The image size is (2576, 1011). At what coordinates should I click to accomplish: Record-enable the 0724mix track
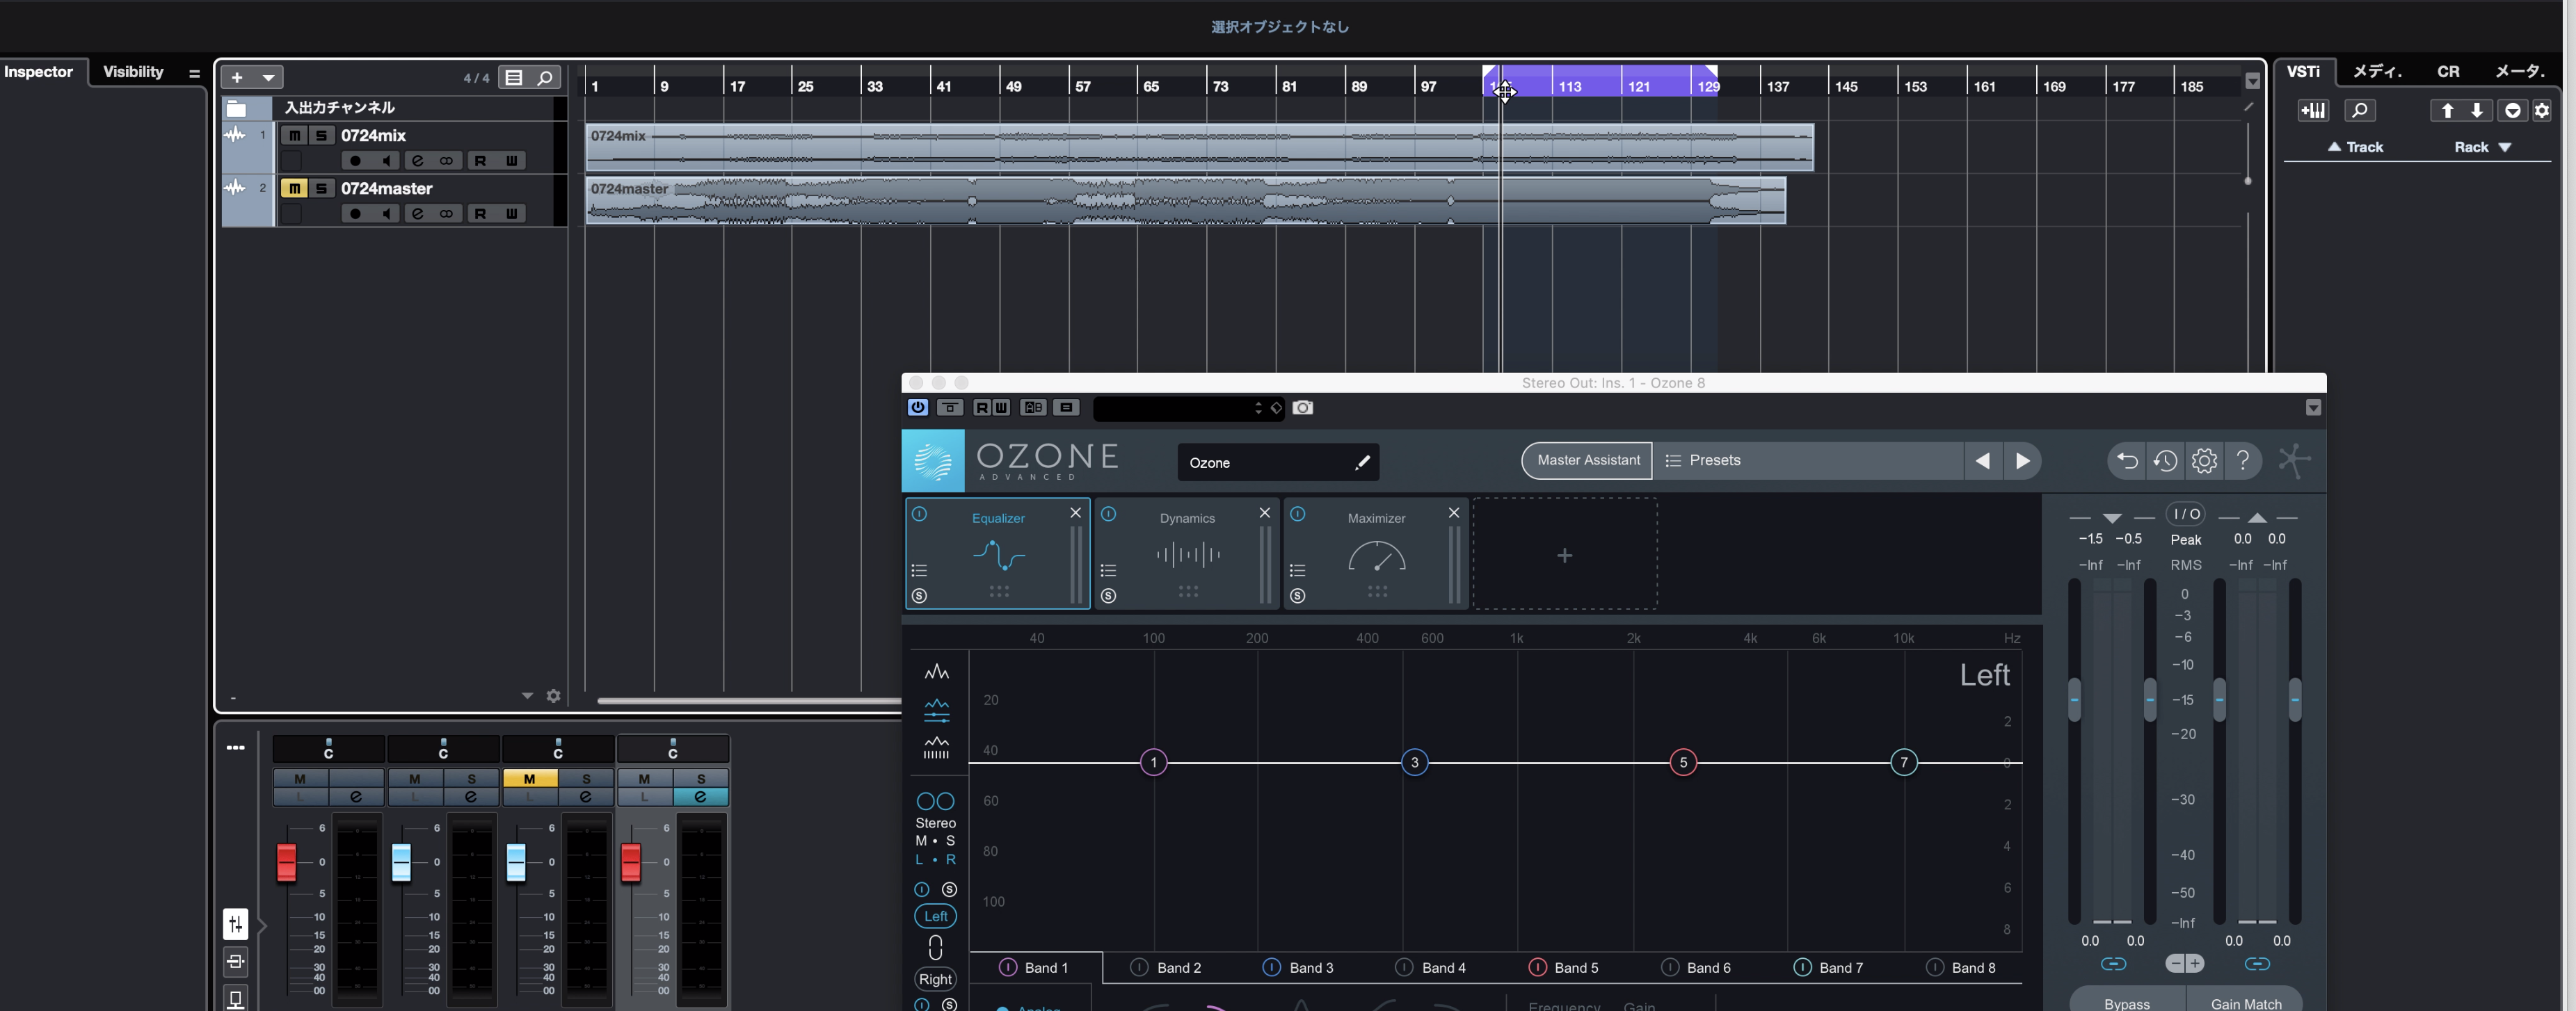(x=355, y=161)
